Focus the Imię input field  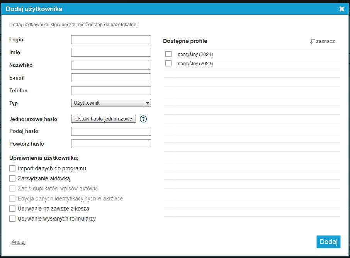click(111, 52)
